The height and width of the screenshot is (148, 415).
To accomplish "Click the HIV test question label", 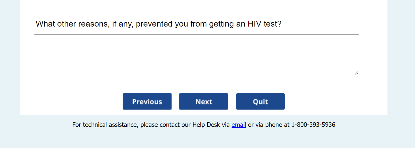I will 158,24.
